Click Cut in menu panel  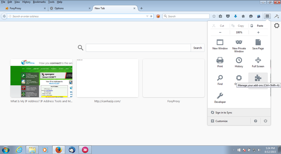tap(220, 26)
